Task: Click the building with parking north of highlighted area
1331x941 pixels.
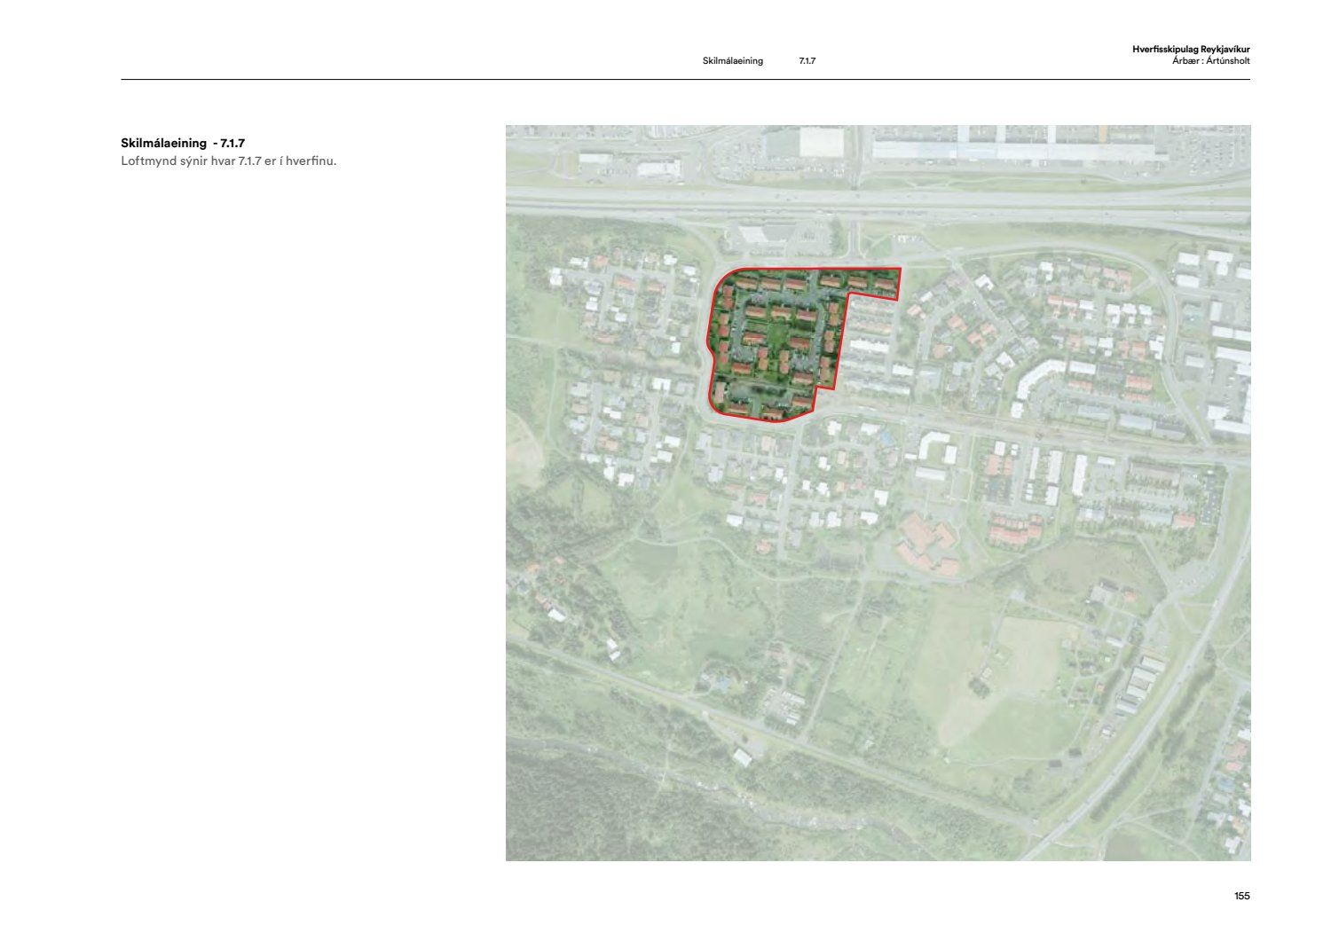Action: 765,235
